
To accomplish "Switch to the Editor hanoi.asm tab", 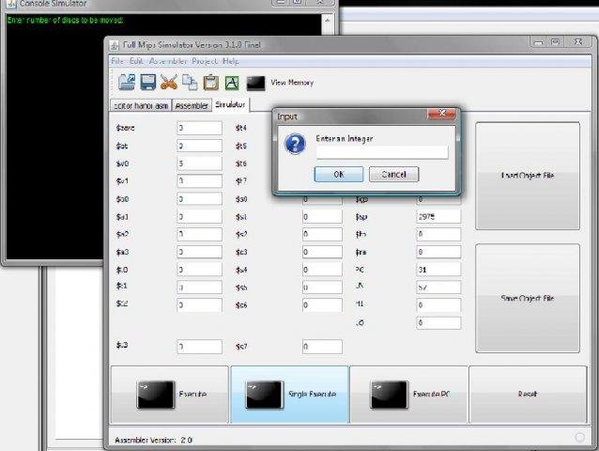I will click(141, 105).
